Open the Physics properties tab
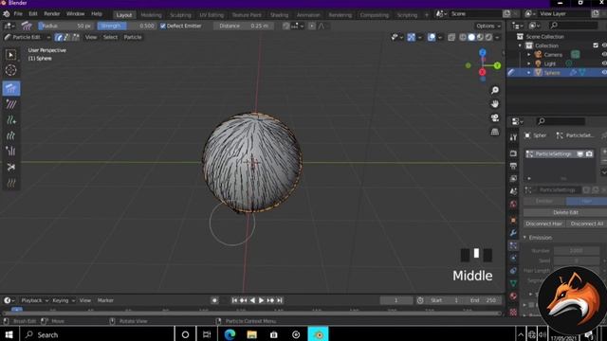The height and width of the screenshot is (341, 607). coord(513,259)
